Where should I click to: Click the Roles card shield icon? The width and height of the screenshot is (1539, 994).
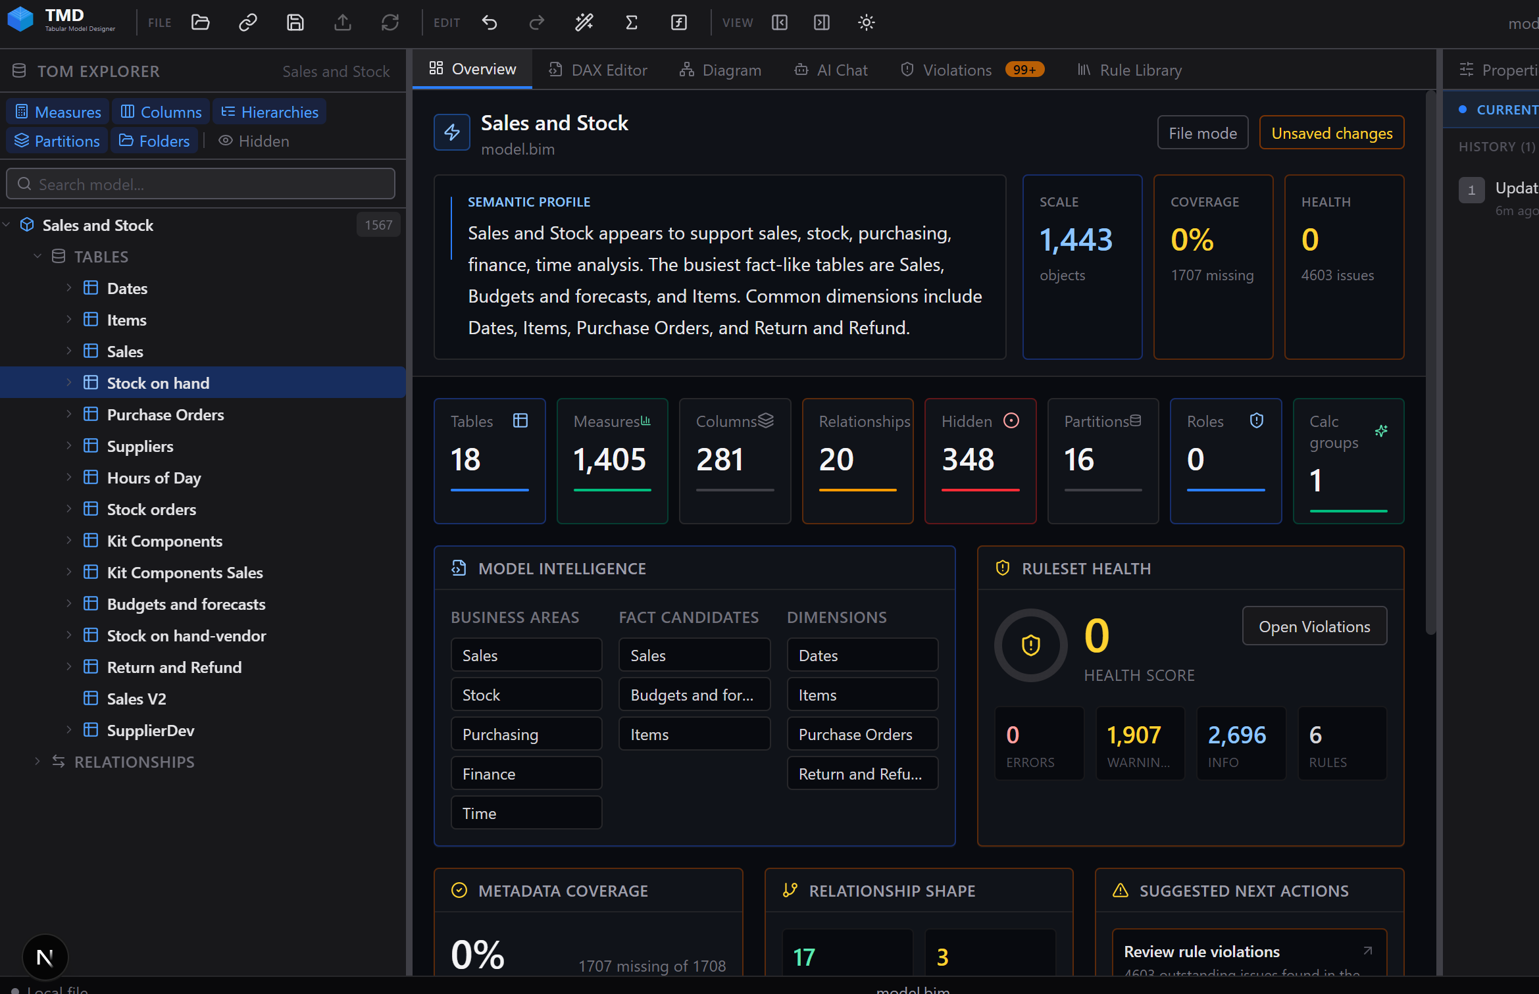1257,420
